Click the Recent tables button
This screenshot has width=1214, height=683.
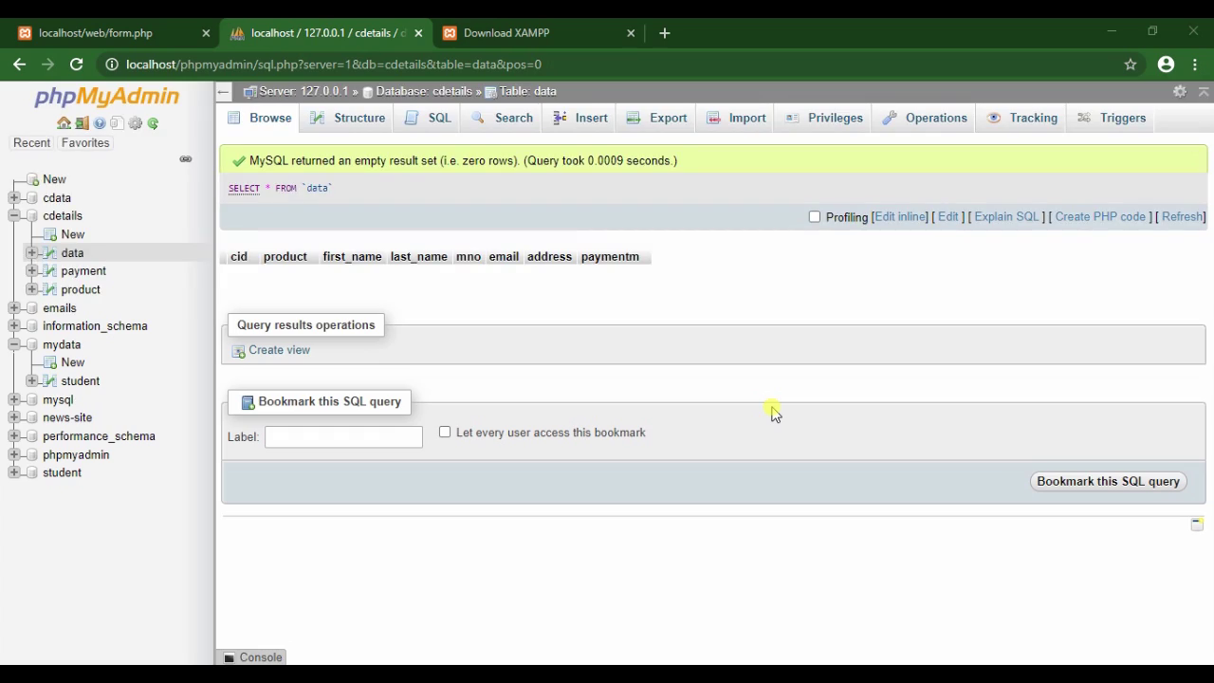31,143
